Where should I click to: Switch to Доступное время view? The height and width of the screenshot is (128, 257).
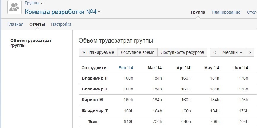coord(137,52)
